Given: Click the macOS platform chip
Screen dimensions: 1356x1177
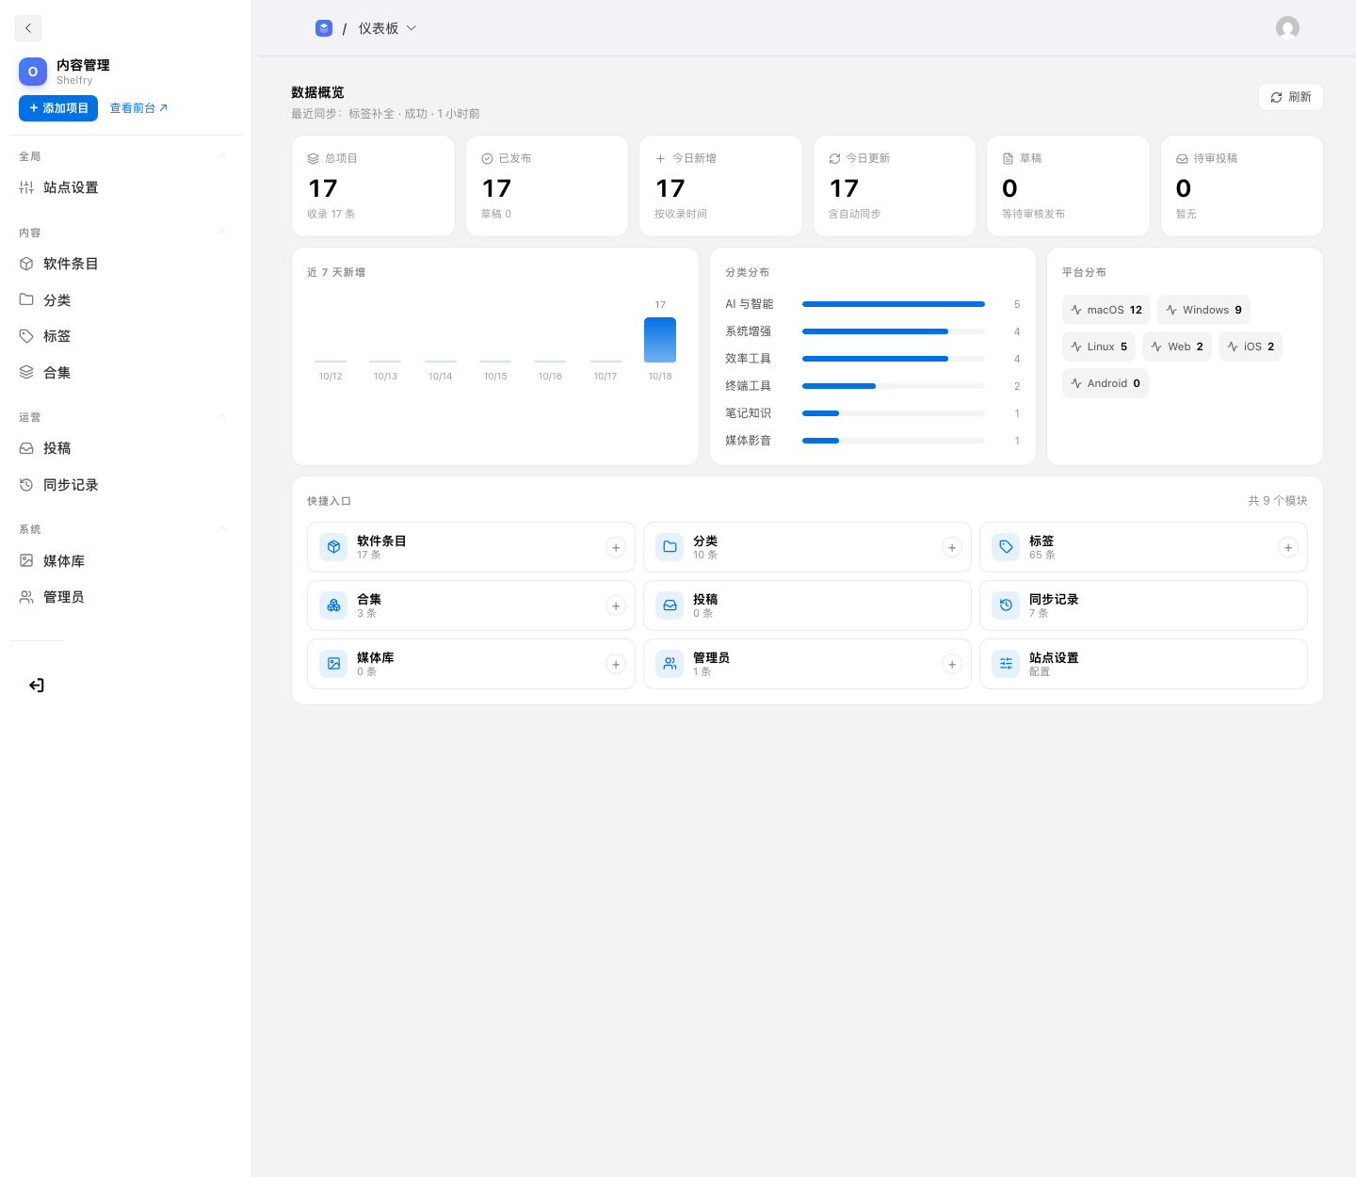Looking at the screenshot, I should 1106,310.
